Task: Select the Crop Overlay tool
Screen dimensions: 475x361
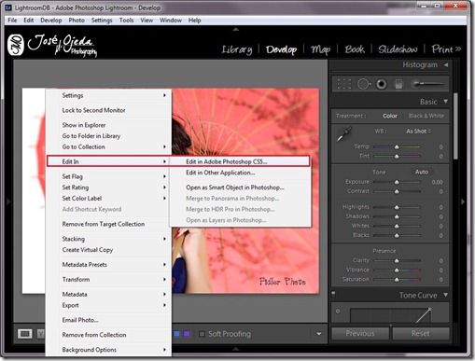Action: [344, 84]
